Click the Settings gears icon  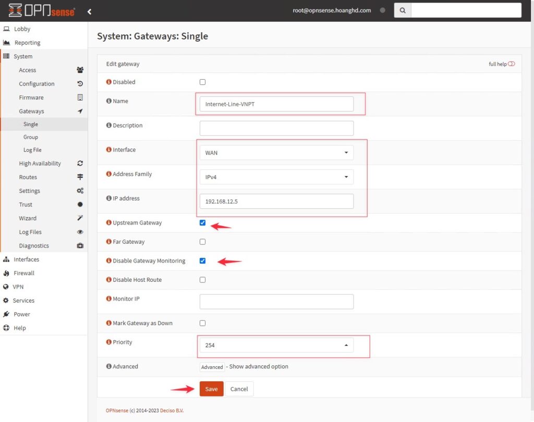click(80, 191)
